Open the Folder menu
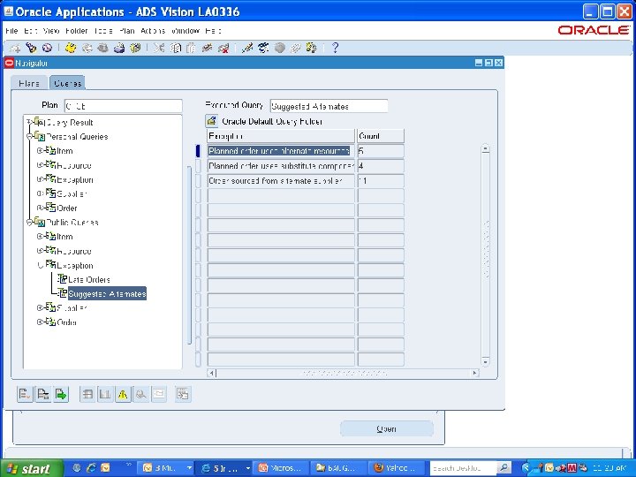 76,31
